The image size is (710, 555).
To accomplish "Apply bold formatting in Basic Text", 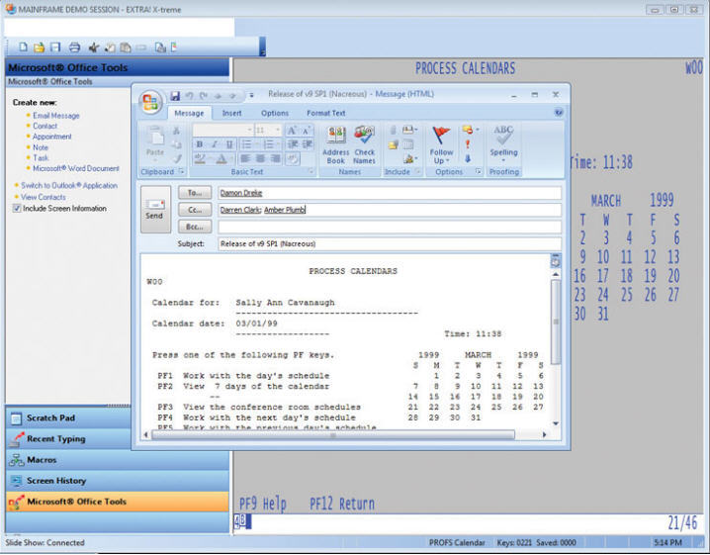I will [x=199, y=144].
